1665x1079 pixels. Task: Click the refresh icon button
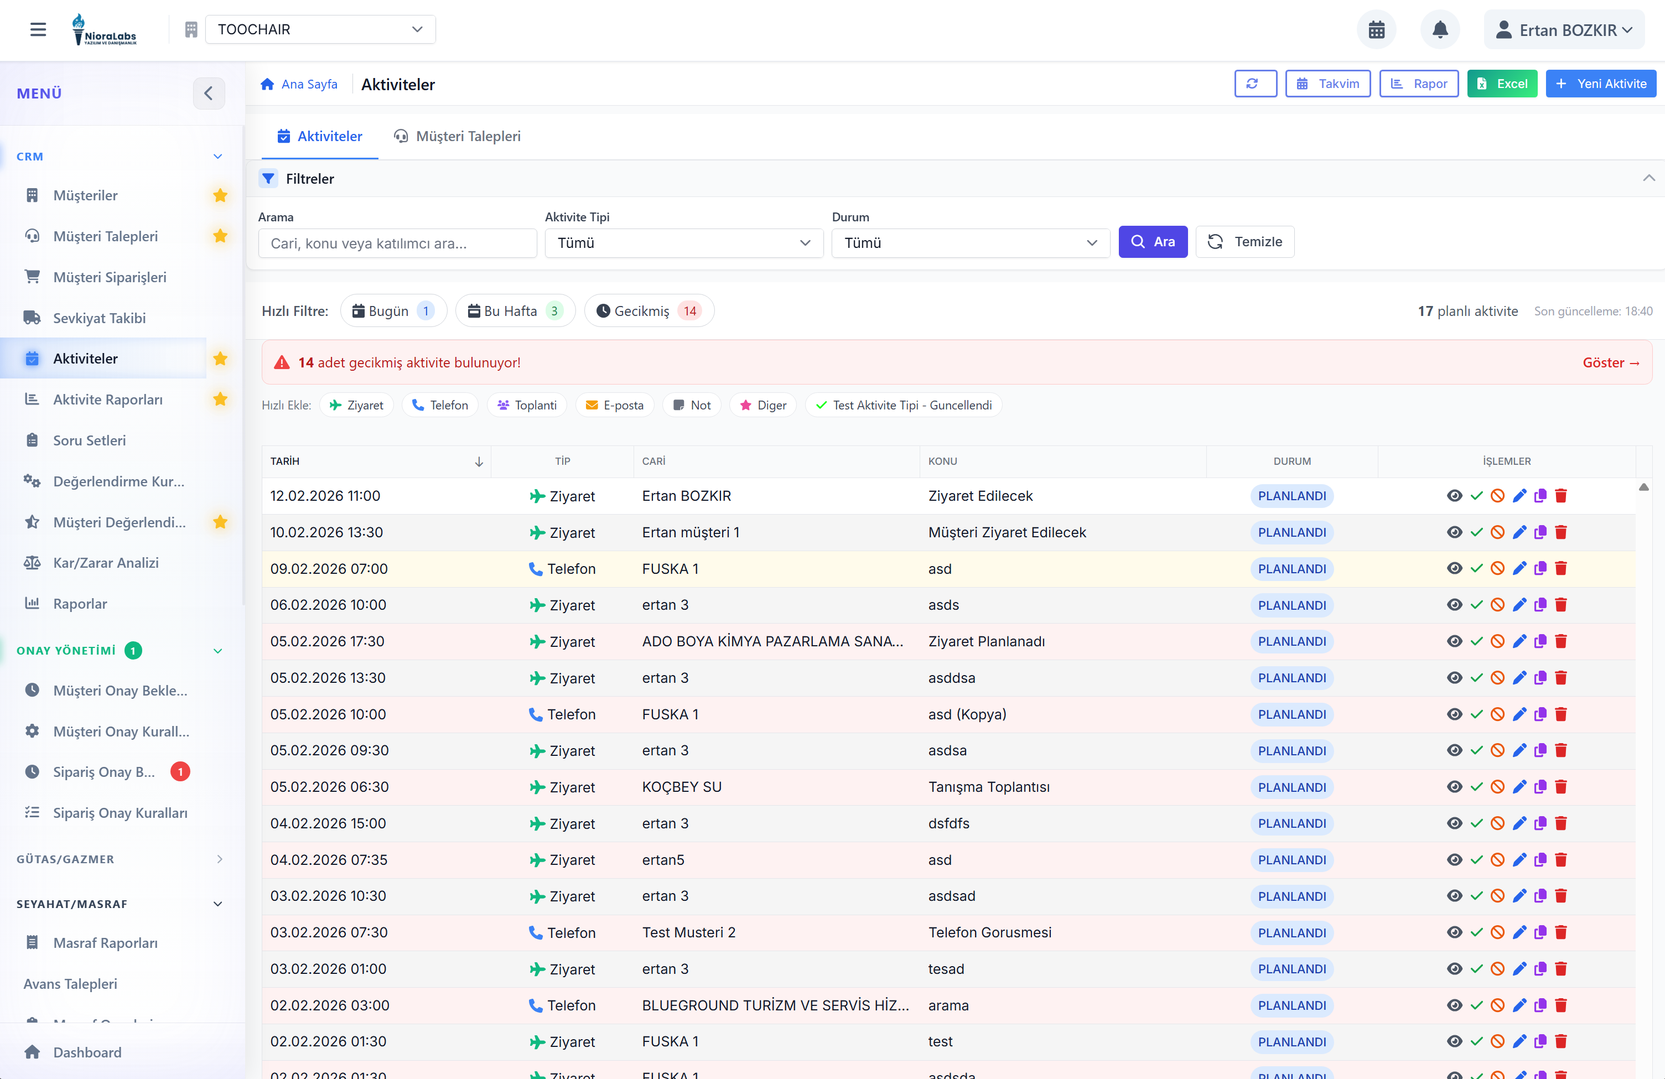click(1255, 84)
